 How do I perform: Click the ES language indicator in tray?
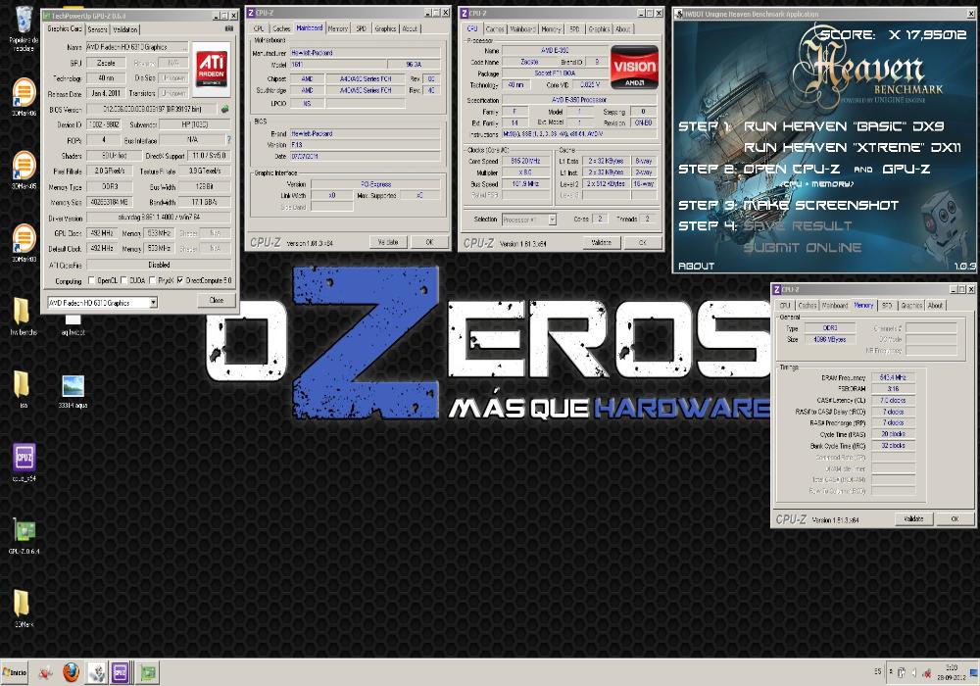(877, 671)
